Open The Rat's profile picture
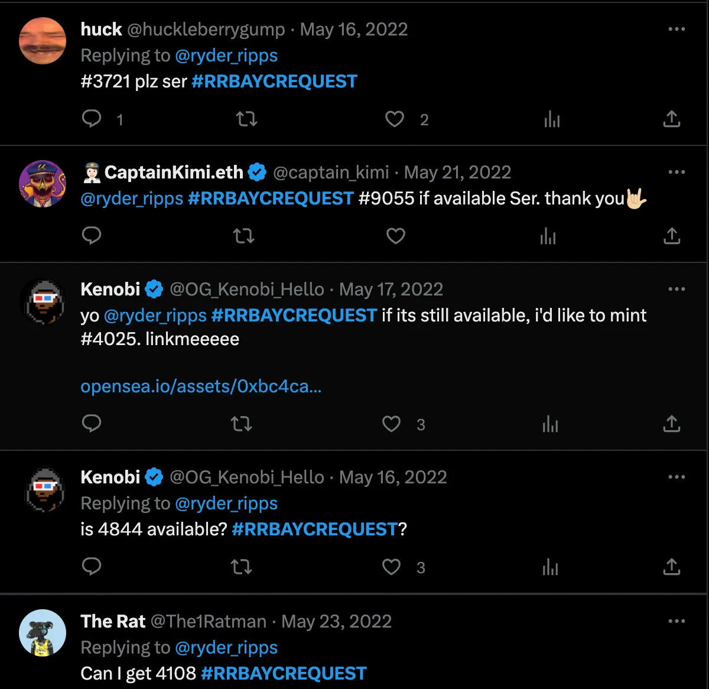 43,633
